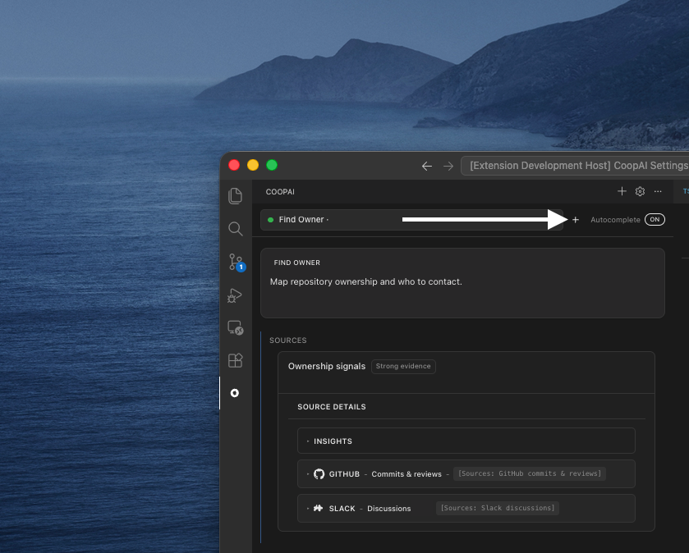The image size is (689, 553).
Task: Click the SOURCE DETAILS label
Action: point(332,407)
